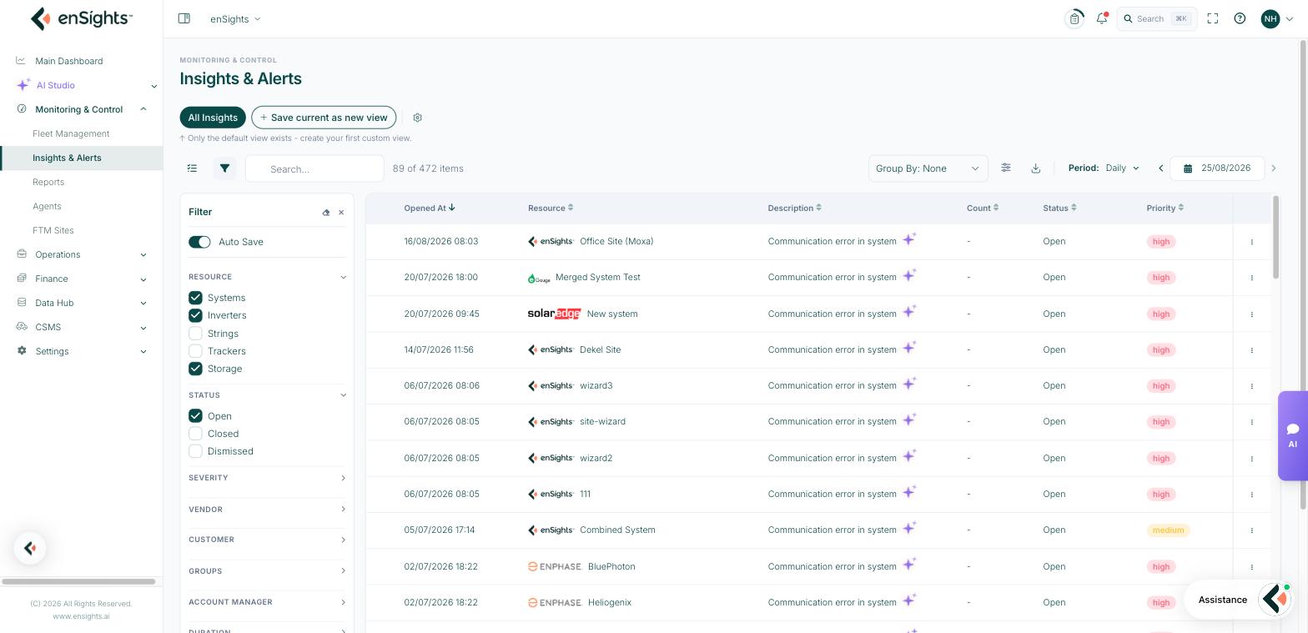This screenshot has height=633, width=1308.
Task: Go to the previous period arrow
Action: click(1160, 168)
